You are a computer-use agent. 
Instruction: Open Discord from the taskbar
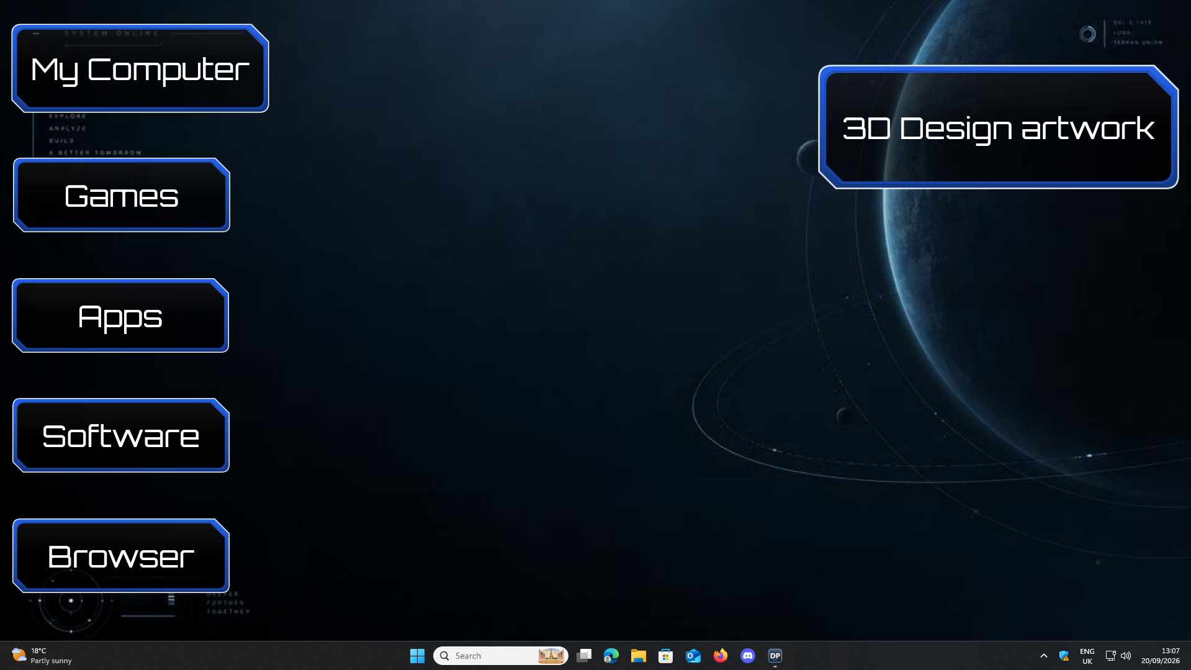748,656
